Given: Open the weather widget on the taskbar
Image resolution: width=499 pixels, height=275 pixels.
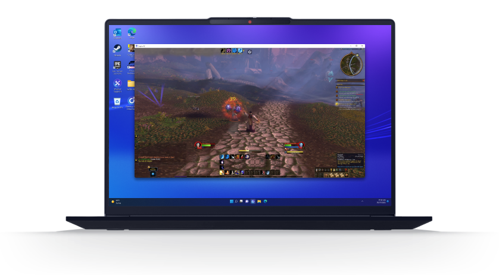Looking at the screenshot, I should click(x=117, y=202).
